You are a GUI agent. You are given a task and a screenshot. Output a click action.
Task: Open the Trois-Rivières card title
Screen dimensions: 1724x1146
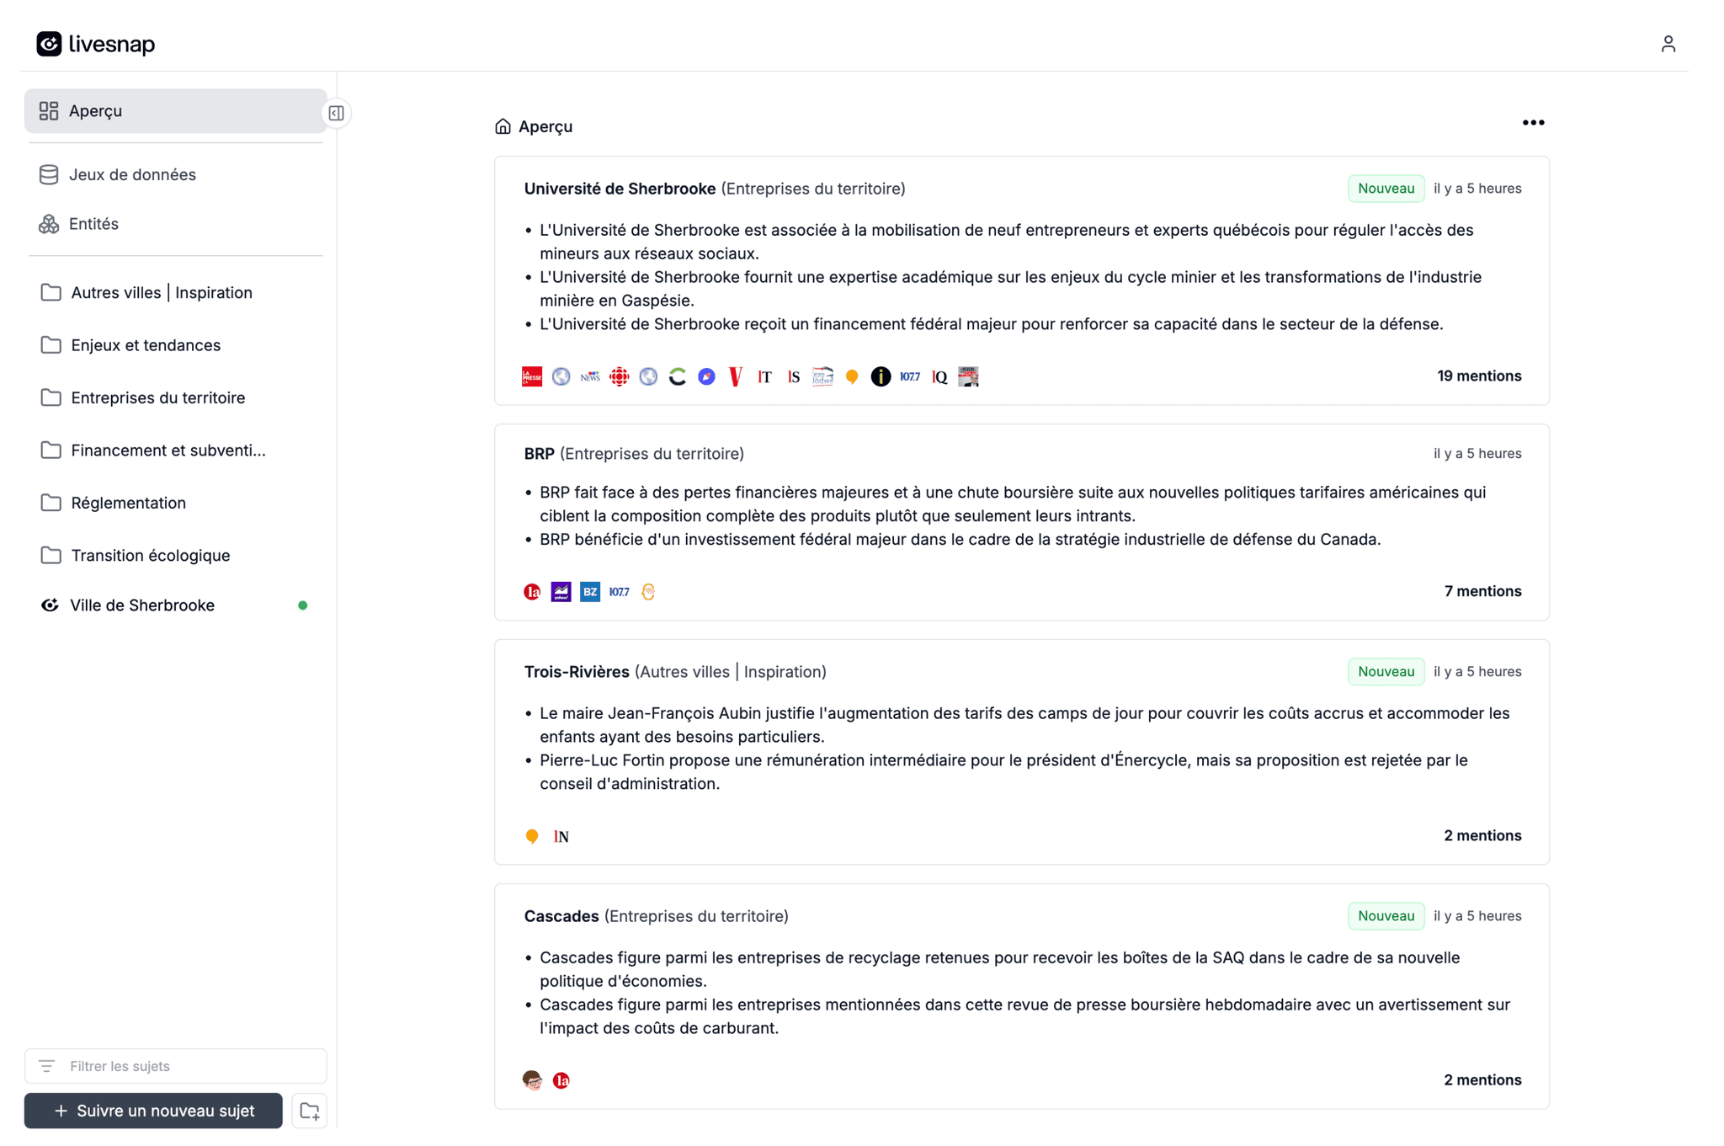click(x=577, y=672)
